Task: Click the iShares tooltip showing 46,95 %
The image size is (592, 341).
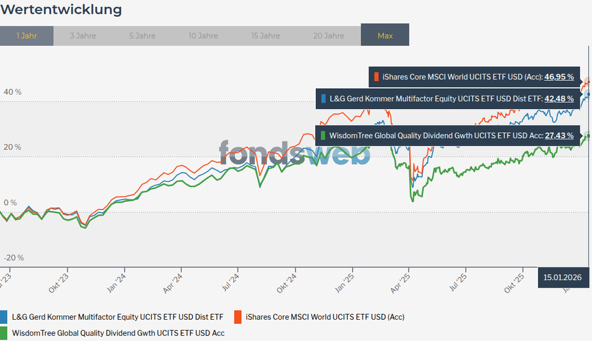Action: tap(474, 77)
